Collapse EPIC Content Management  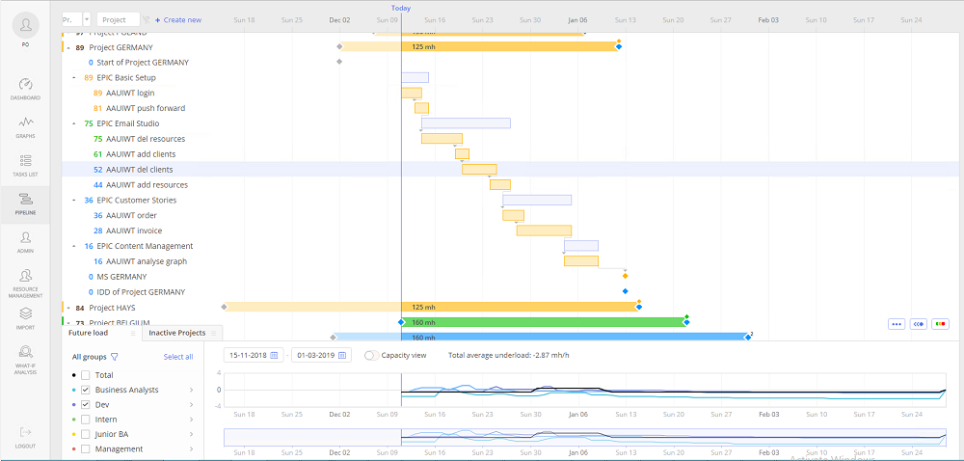74,246
